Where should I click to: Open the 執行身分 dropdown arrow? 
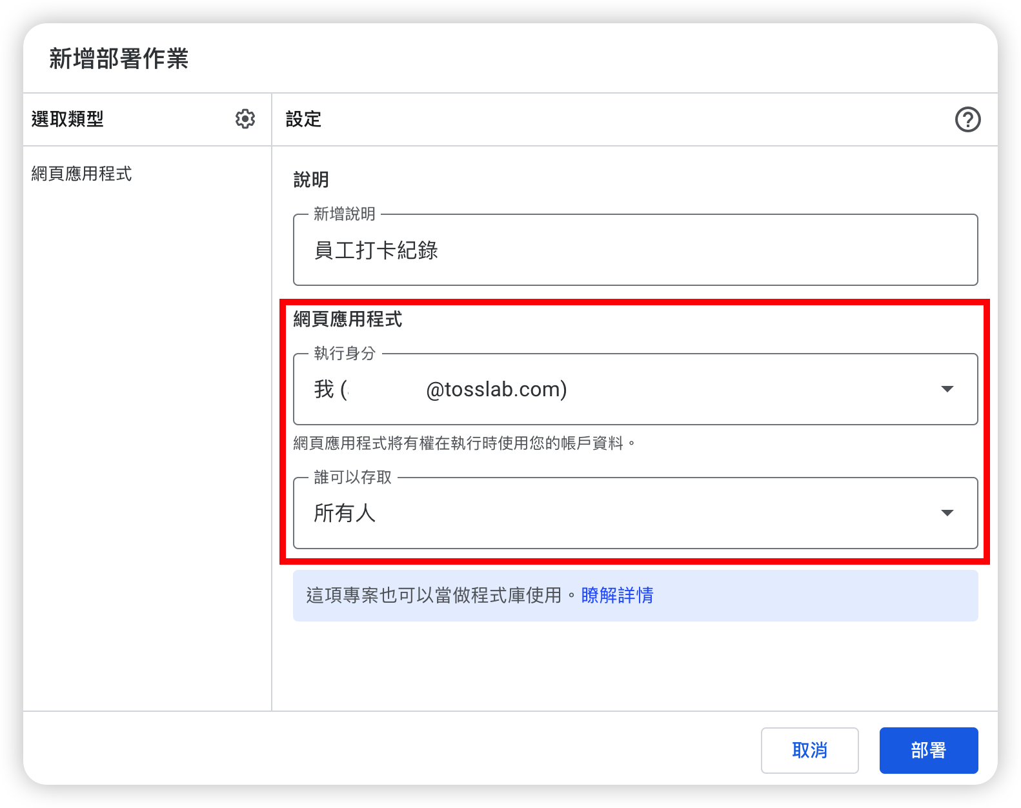tap(947, 389)
